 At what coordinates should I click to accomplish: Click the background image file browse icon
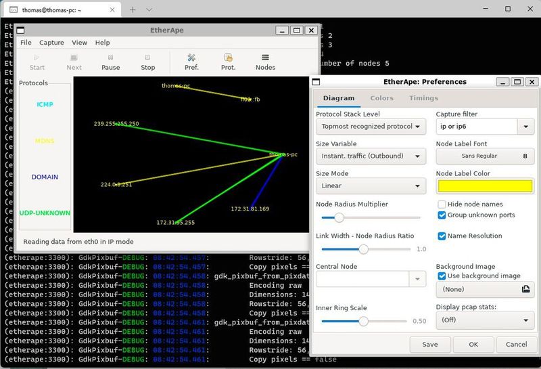(x=525, y=289)
